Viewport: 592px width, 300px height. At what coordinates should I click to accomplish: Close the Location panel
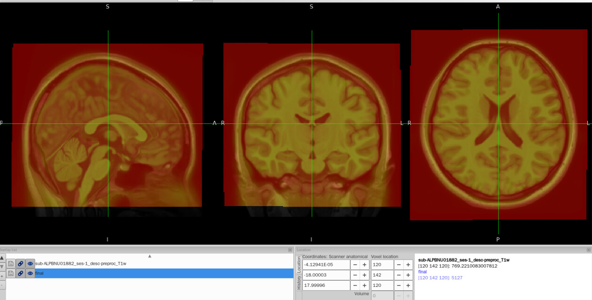(x=589, y=250)
